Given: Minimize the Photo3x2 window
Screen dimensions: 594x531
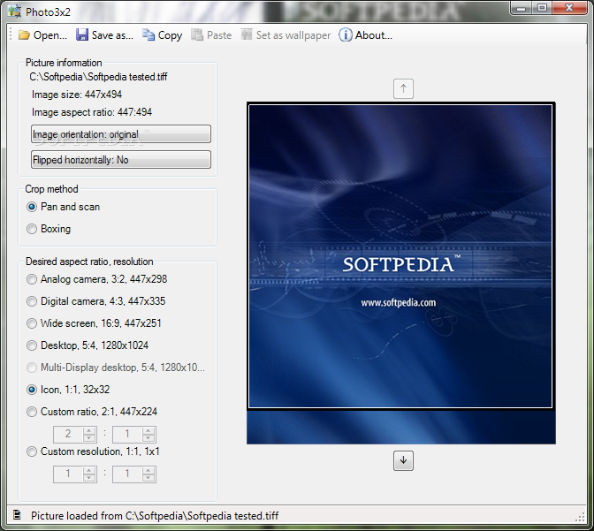Looking at the screenshot, I should (x=522, y=8).
